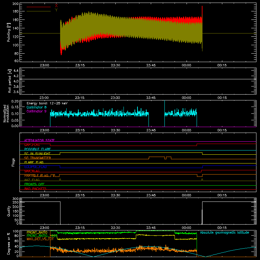
Task: Click the 'Collimator 9' legend entry
Action: [36, 111]
